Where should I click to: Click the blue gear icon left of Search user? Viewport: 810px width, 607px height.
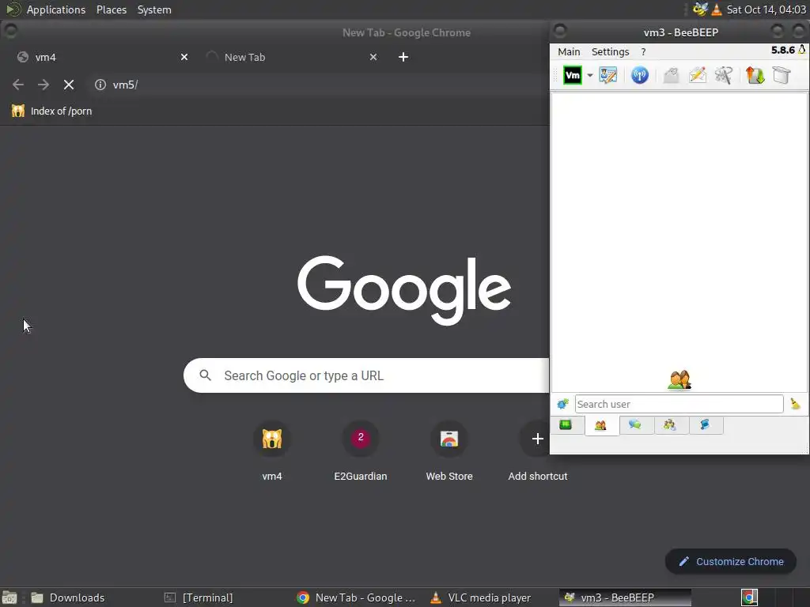562,404
